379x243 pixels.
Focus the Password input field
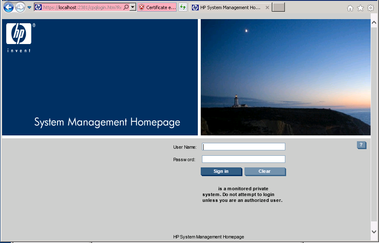[243, 159]
